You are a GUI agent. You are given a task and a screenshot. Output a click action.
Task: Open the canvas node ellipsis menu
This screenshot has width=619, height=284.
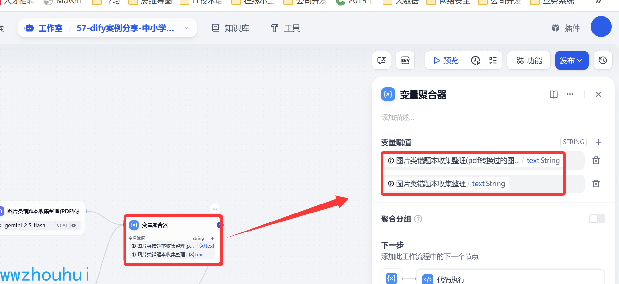[x=215, y=209]
